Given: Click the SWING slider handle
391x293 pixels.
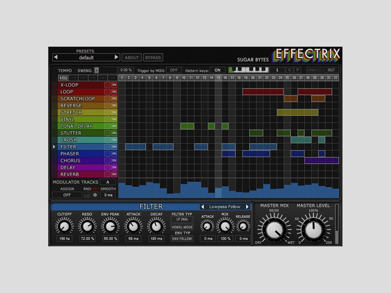Looking at the screenshot, I should point(97,70).
